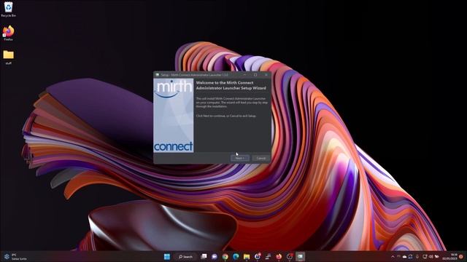Close the Mirth Connect setup window
467x262 pixels.
(x=266, y=75)
